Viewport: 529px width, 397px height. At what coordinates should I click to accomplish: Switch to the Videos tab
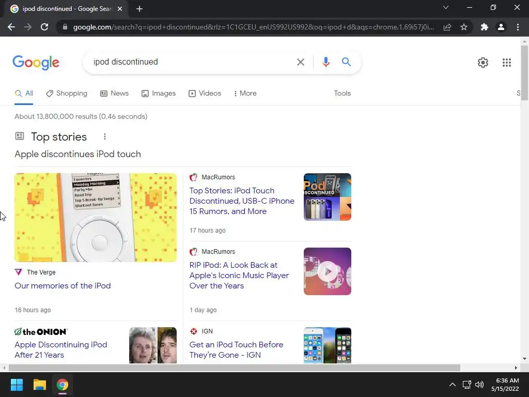click(205, 94)
